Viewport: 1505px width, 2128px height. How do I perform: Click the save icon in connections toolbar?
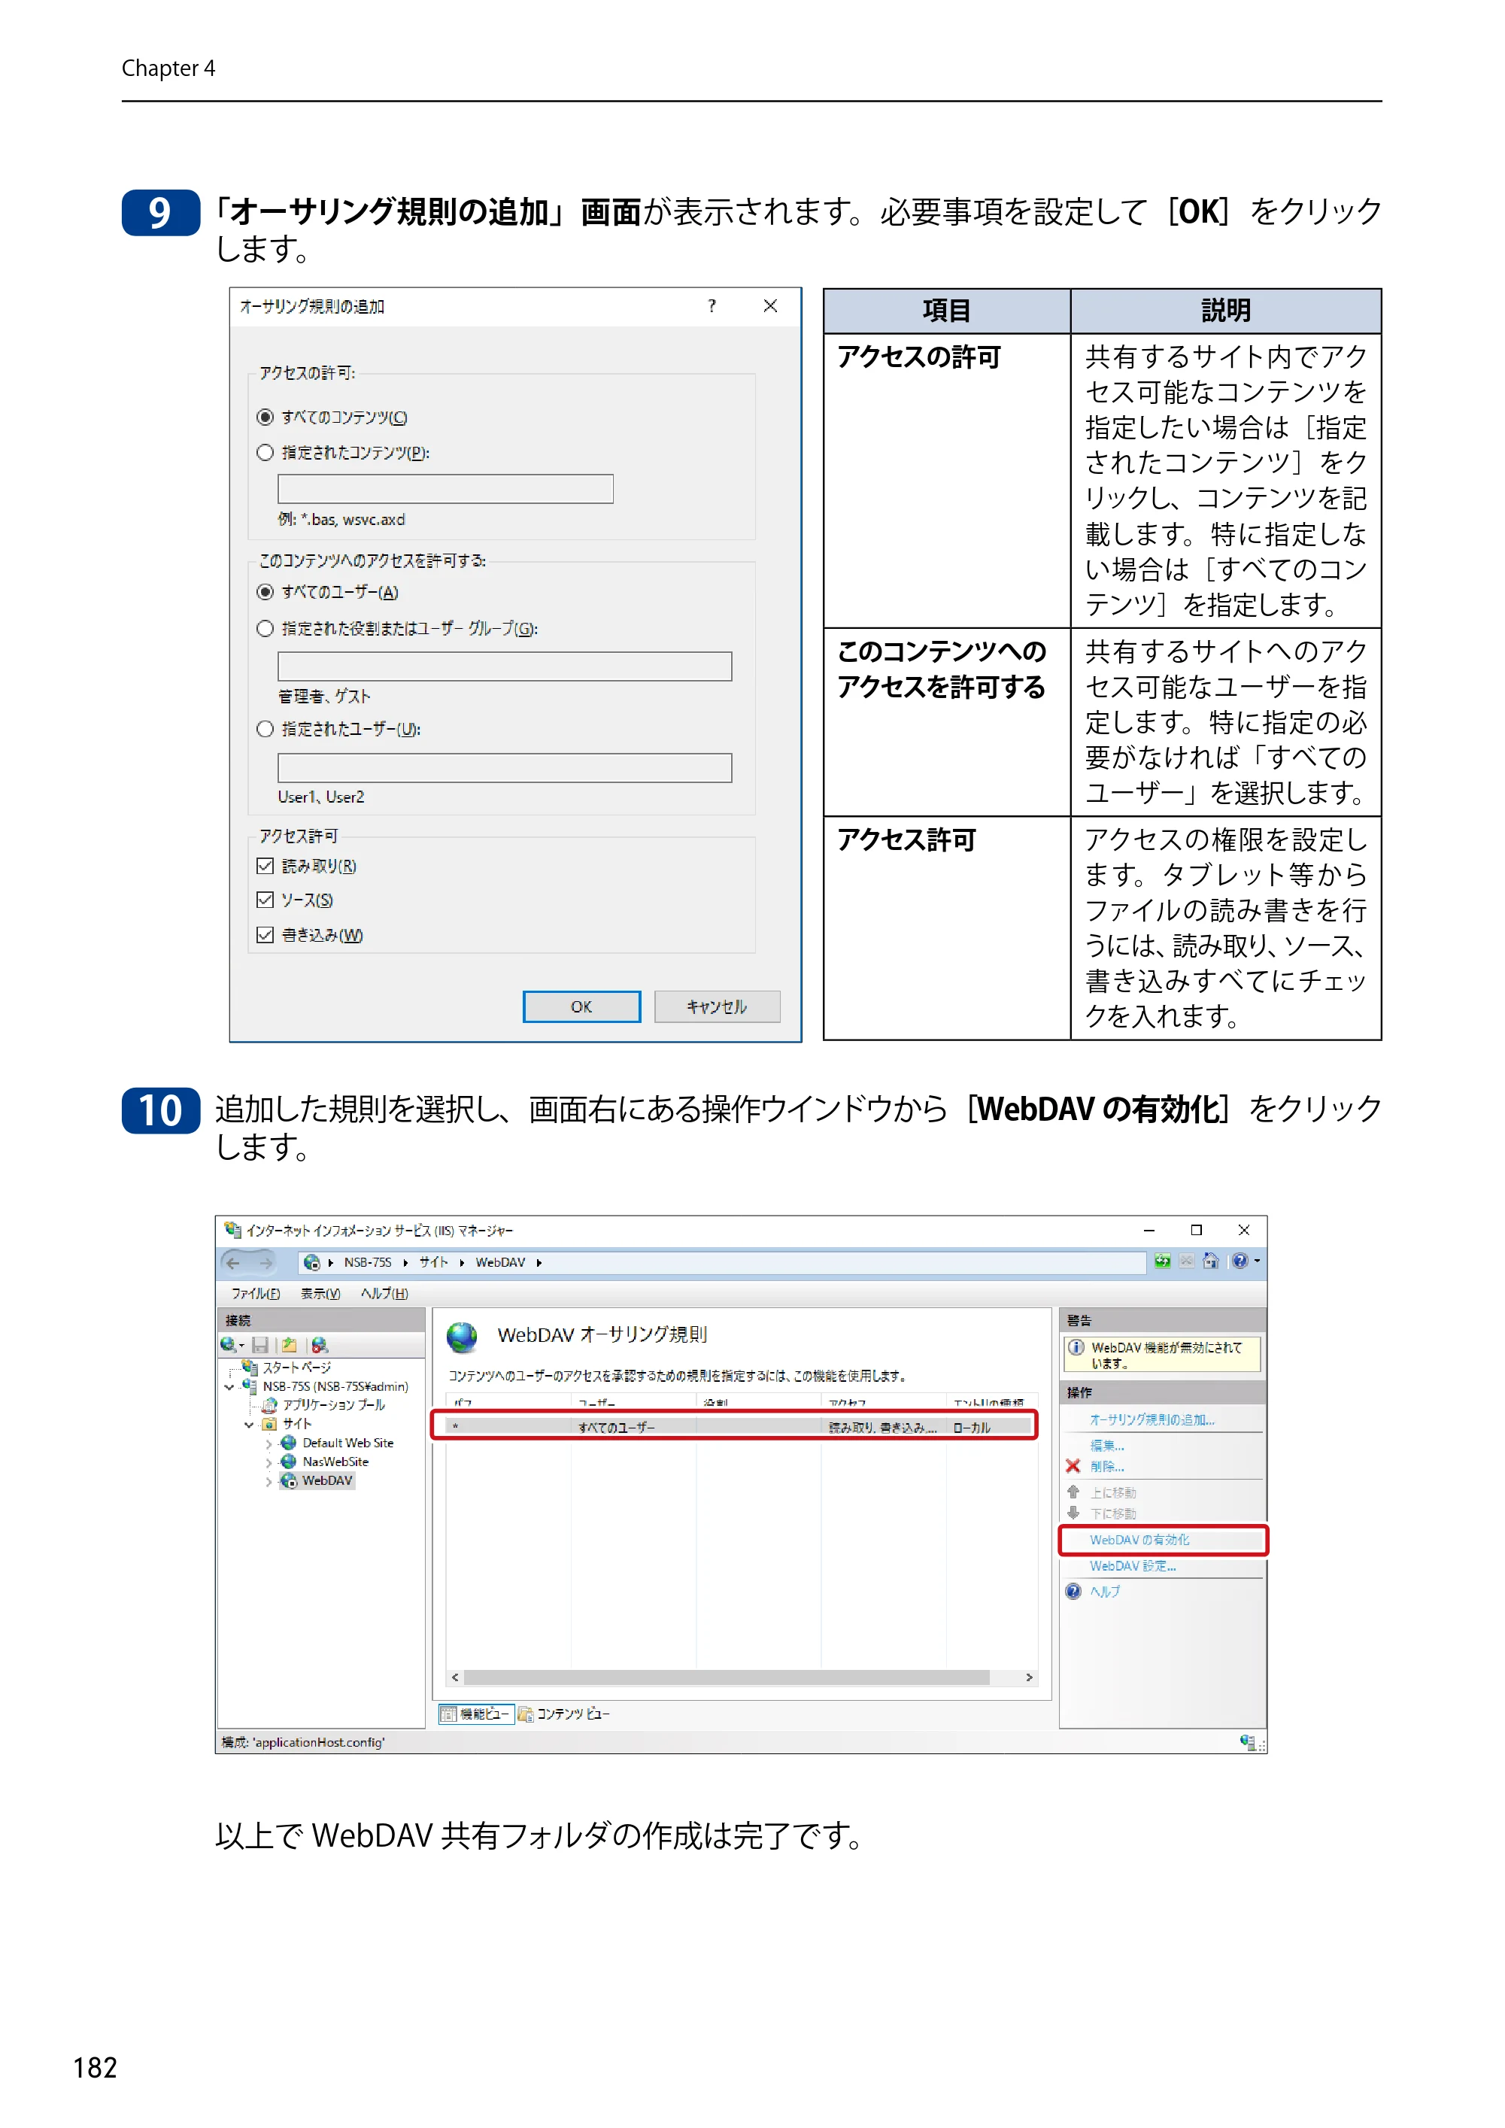[259, 1345]
